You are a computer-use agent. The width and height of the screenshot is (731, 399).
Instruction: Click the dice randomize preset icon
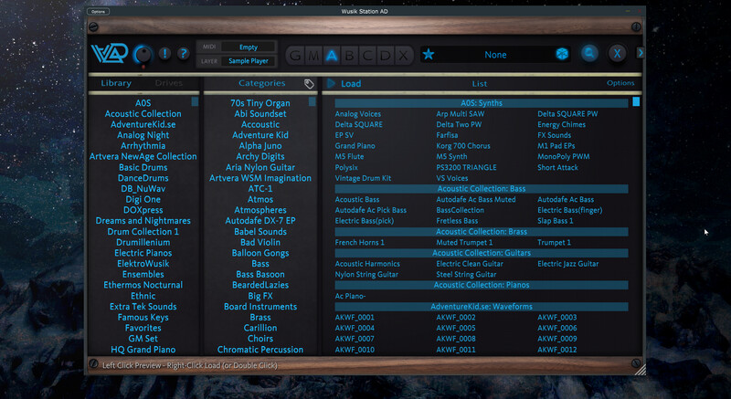pyautogui.click(x=562, y=54)
